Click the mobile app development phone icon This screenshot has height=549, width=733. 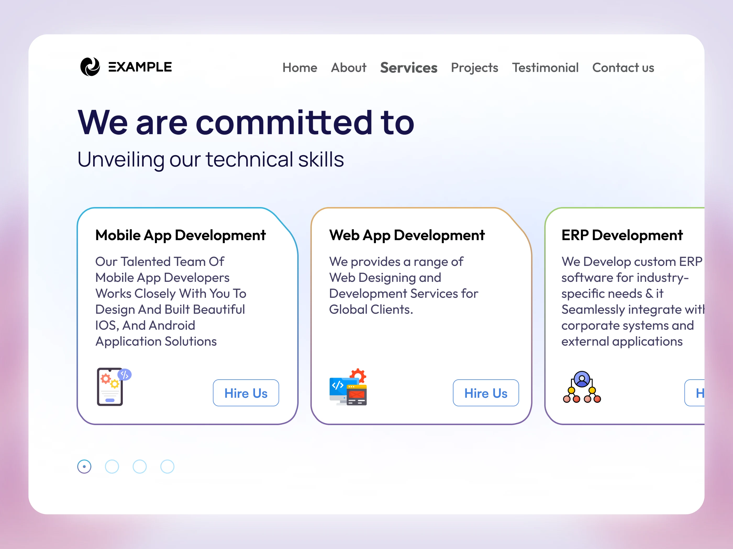point(113,386)
